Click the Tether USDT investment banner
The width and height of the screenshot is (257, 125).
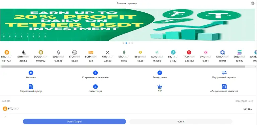click(x=128, y=25)
